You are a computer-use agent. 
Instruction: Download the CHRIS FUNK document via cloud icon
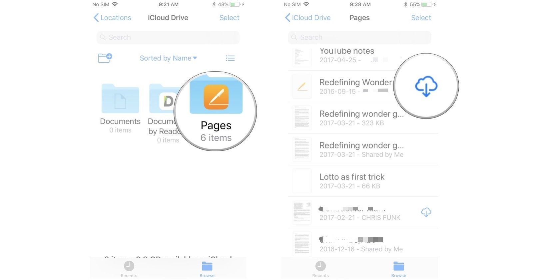coord(426,212)
